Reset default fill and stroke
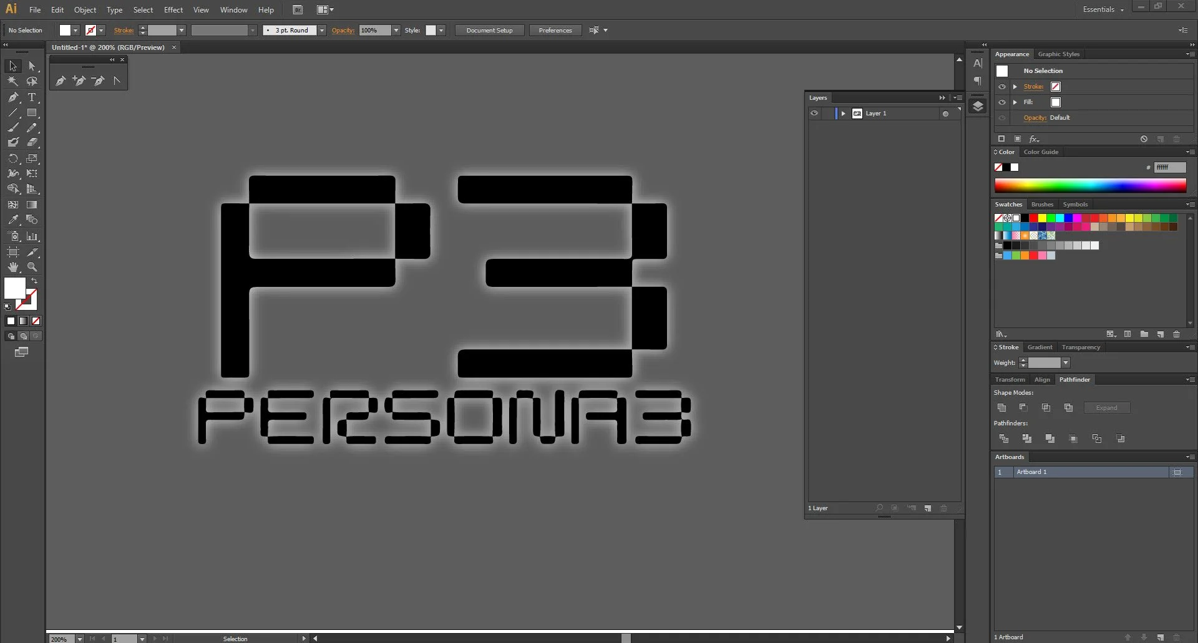Screen dimensions: 1198x643 (7, 307)
